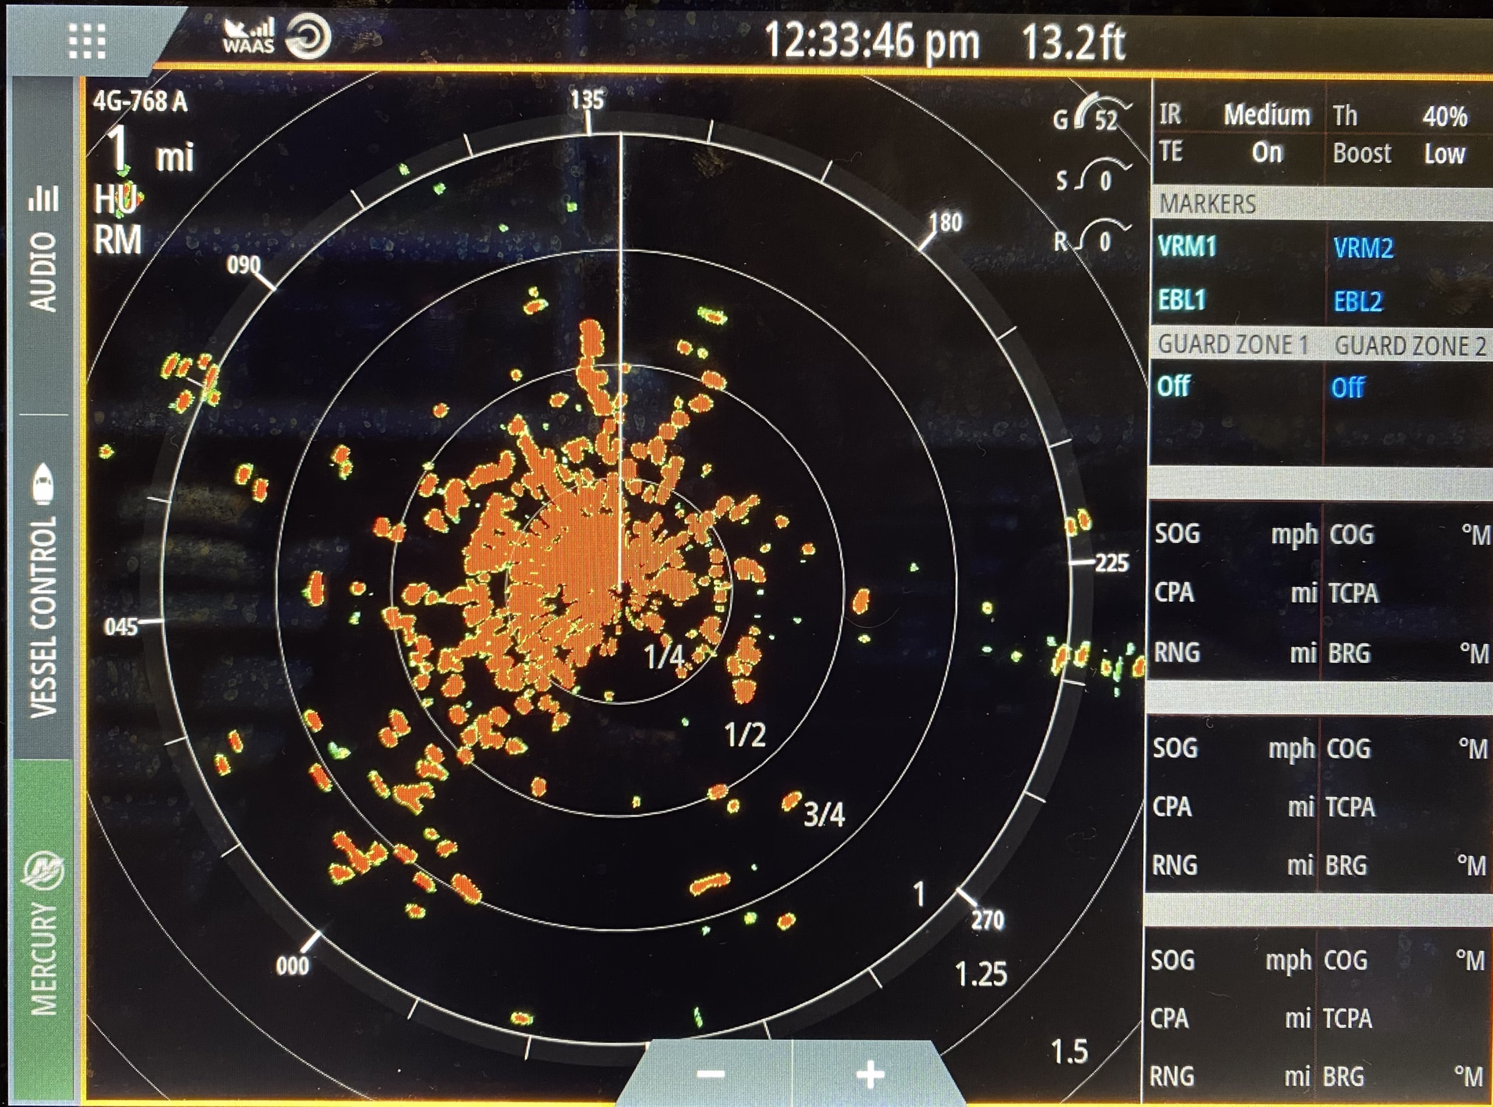
Task: Tap the 045 bearing label
Action: [x=121, y=627]
